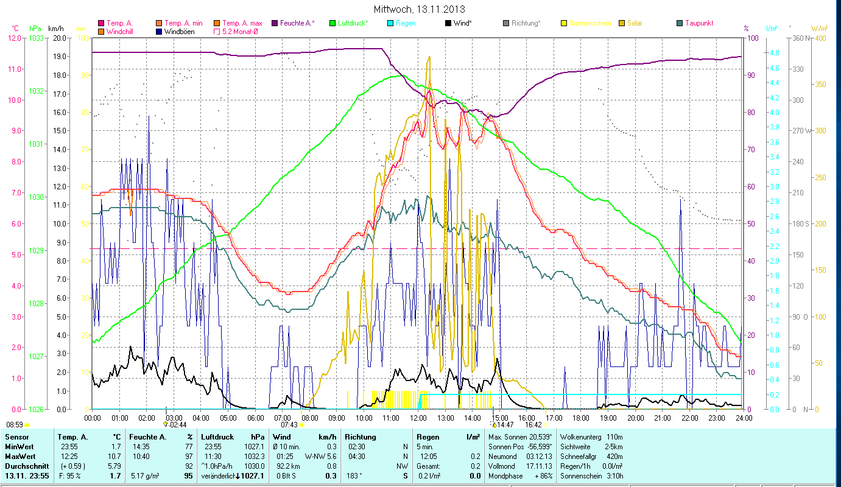Click the 'Sonnen Pos' table entry
Screen dimensions: 841x487
505,447
